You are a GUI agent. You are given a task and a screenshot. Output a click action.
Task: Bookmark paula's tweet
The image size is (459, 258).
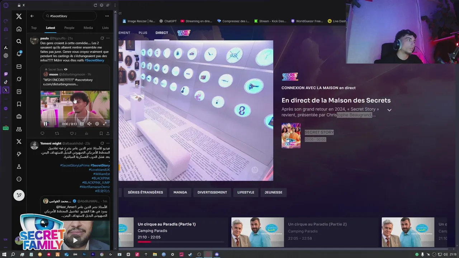pyautogui.click(x=101, y=134)
